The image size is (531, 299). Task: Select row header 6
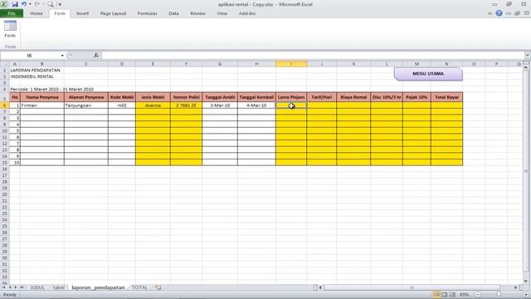pos(4,105)
